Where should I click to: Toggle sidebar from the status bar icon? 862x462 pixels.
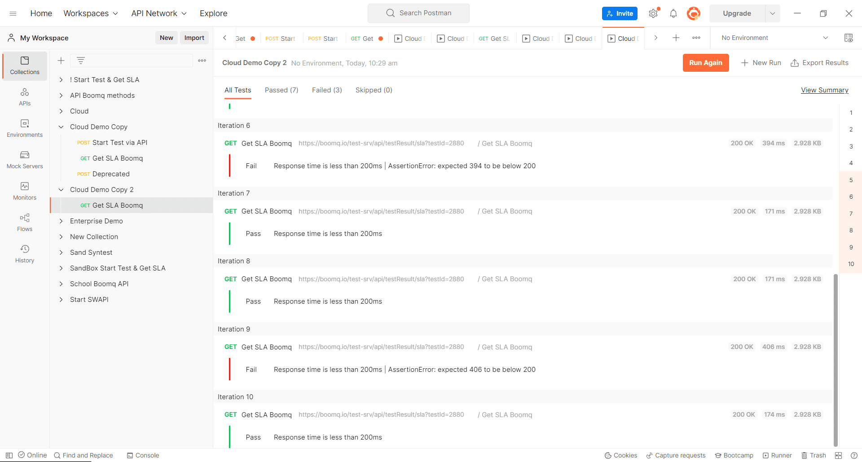(x=9, y=455)
